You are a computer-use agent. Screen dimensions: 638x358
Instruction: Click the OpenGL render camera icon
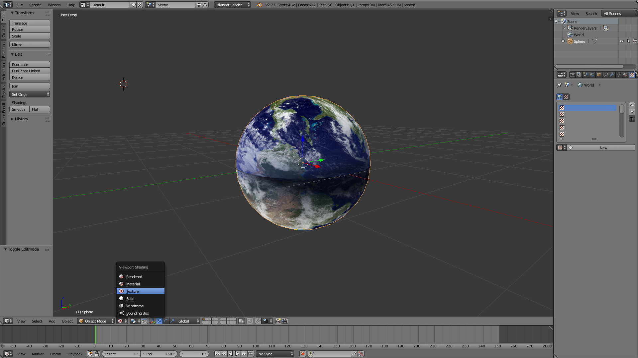click(x=278, y=321)
